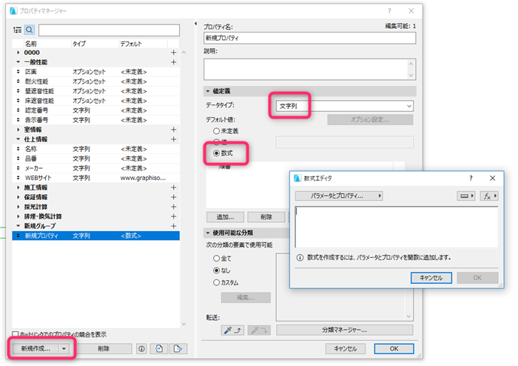Click the plus icon on the 採光計算 group
The height and width of the screenshot is (366, 518).
point(173,207)
